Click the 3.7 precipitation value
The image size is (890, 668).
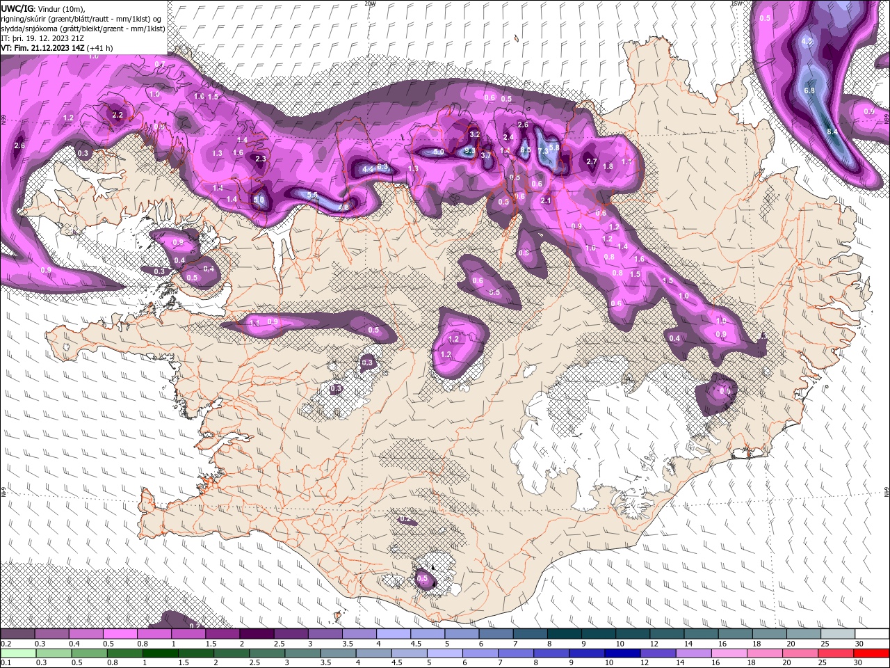pyautogui.click(x=486, y=155)
